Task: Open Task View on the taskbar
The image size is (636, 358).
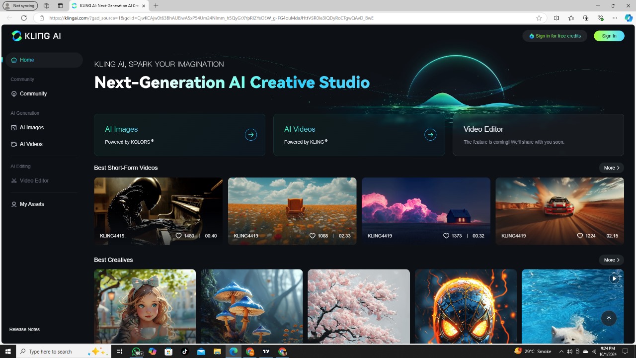Action: (x=119, y=352)
